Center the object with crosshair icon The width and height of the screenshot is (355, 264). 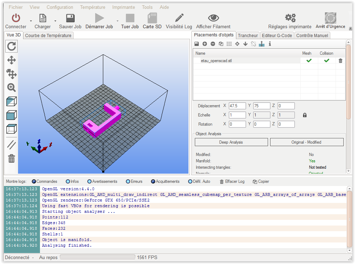[x=237, y=44]
